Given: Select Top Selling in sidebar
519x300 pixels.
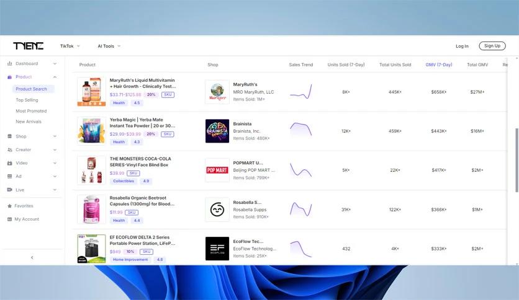Looking at the screenshot, I should [27, 100].
